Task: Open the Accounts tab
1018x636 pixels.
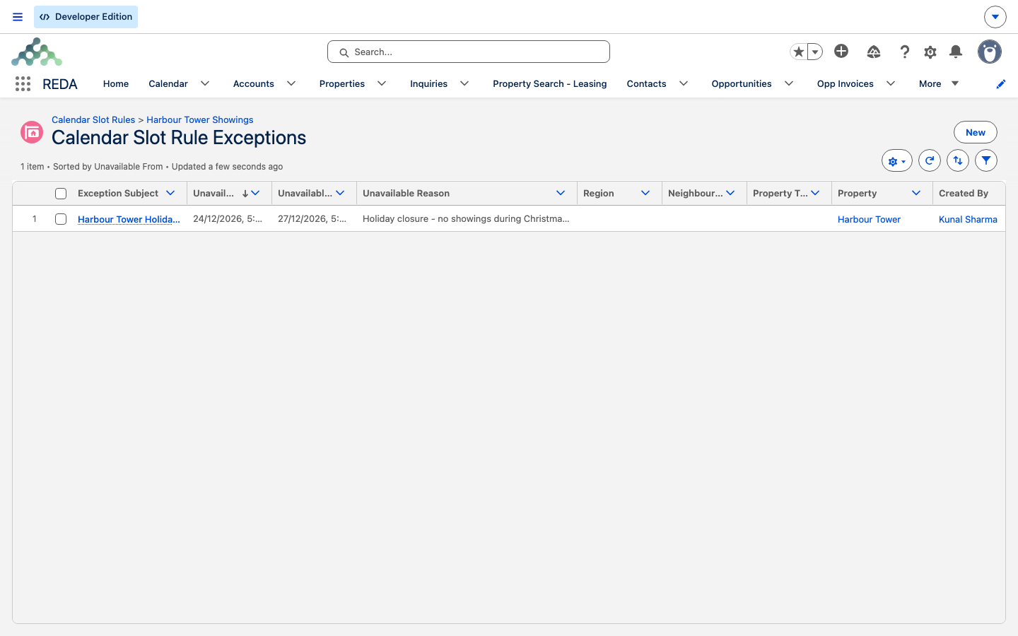Action: [254, 83]
